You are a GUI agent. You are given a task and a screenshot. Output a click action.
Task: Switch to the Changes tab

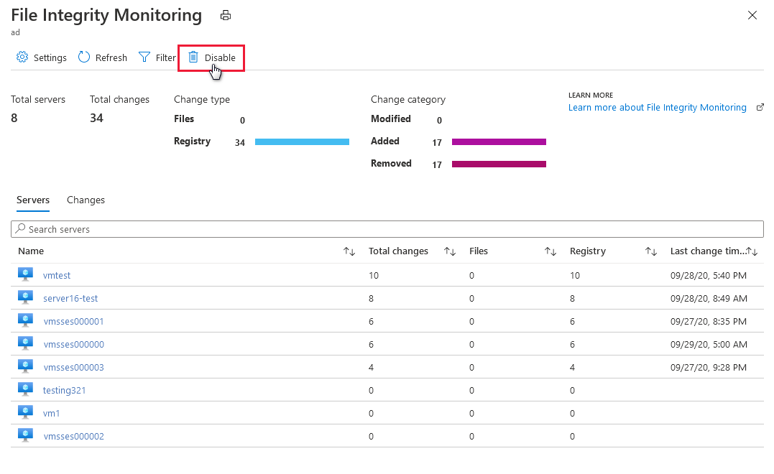86,200
